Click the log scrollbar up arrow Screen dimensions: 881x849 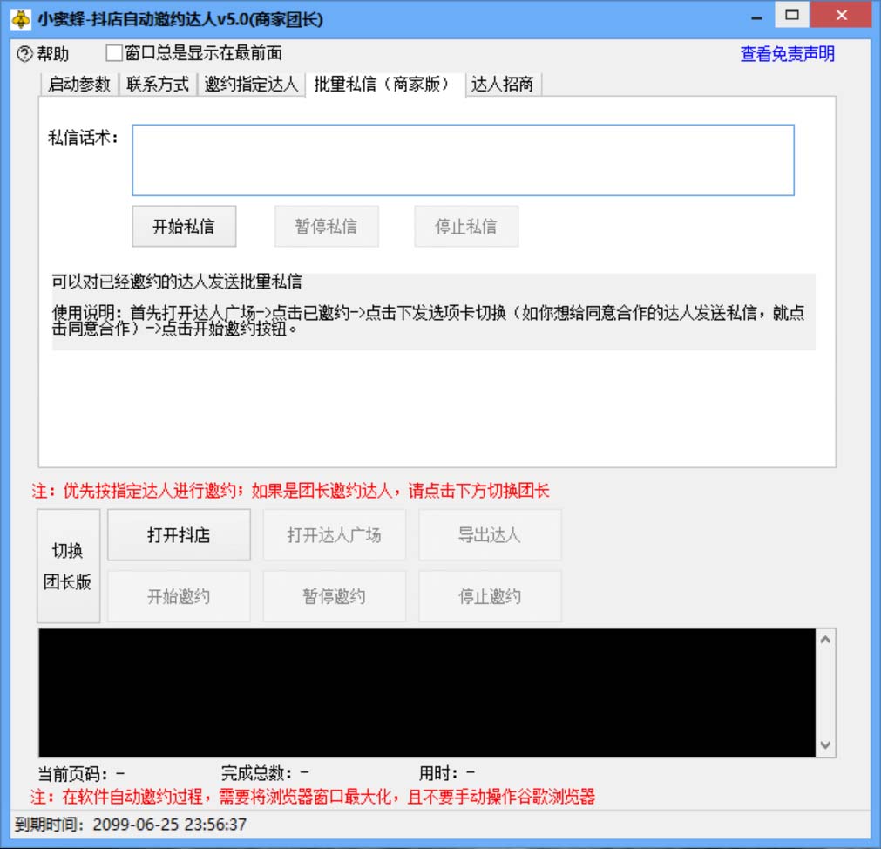coord(824,638)
